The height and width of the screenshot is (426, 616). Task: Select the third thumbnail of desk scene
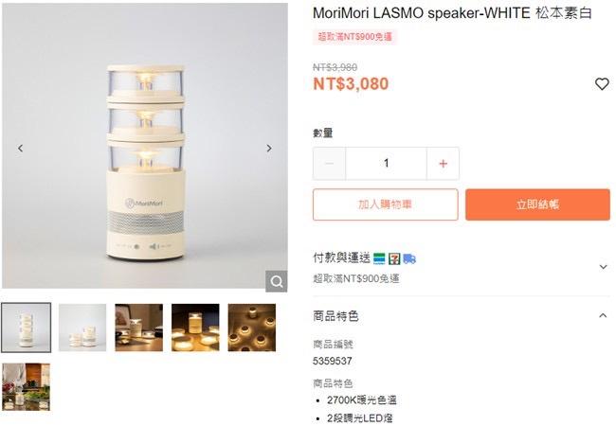tap(139, 328)
